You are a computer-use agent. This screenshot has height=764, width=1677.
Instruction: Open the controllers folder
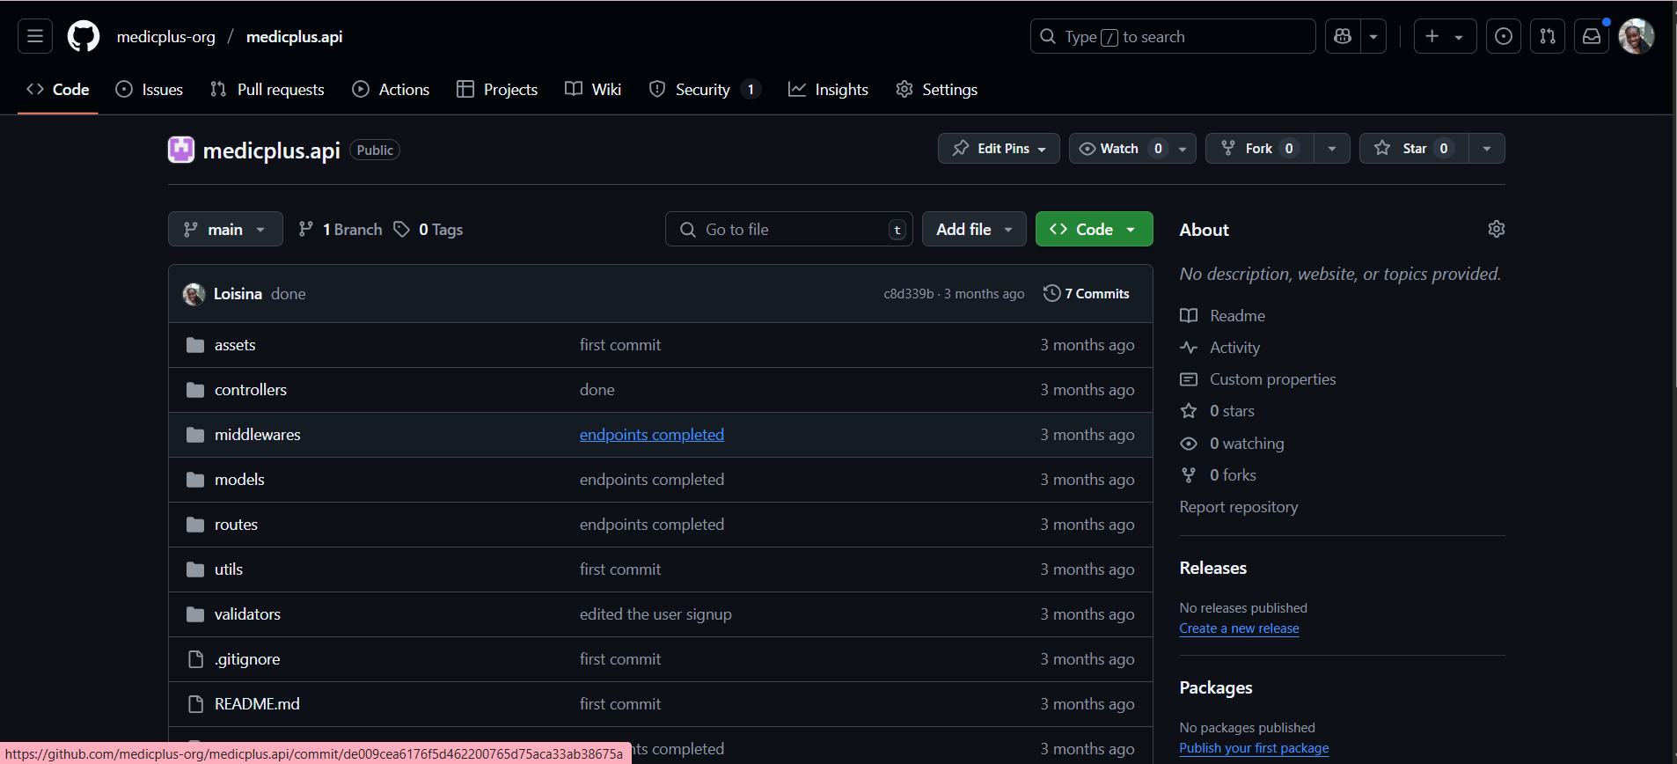[x=251, y=390]
